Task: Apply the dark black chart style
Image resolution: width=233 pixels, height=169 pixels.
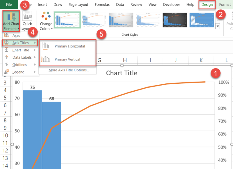Action: pos(175,20)
